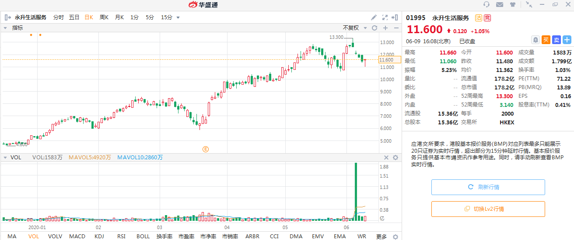Click the 刷新行情 refresh quotes button
Viewport: 574px width, 240px height.
point(488,187)
